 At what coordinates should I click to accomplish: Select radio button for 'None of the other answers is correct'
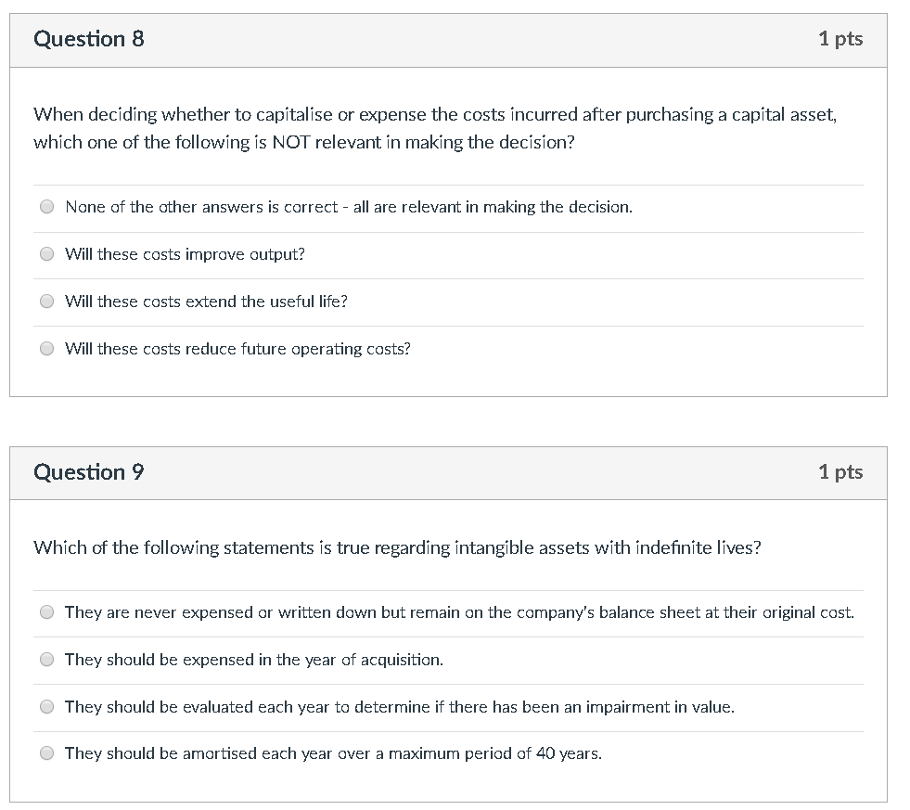click(x=46, y=206)
